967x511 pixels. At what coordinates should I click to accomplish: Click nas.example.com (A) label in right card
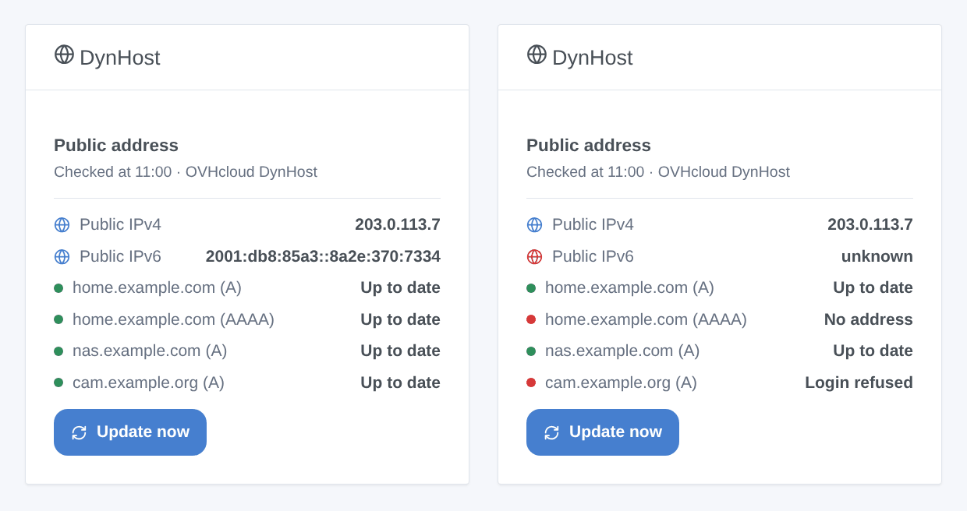622,351
